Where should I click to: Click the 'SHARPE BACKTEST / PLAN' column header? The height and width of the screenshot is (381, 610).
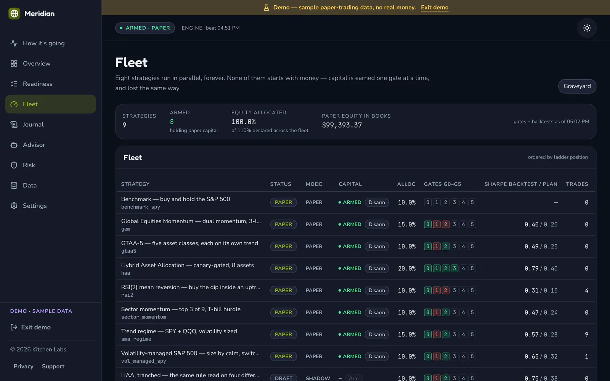[521, 184]
